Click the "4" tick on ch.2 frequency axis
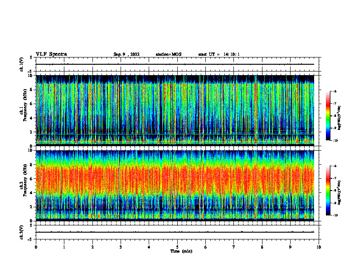The height and width of the screenshot is (277, 359). tap(31, 193)
